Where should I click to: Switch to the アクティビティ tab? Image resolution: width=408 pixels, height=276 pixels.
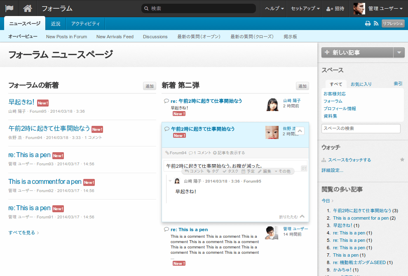(x=85, y=24)
